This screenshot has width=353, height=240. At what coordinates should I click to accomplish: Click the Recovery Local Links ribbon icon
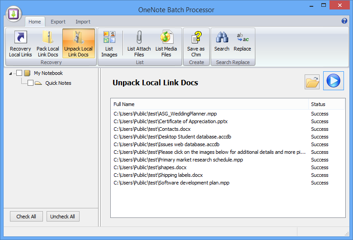pos(20,44)
